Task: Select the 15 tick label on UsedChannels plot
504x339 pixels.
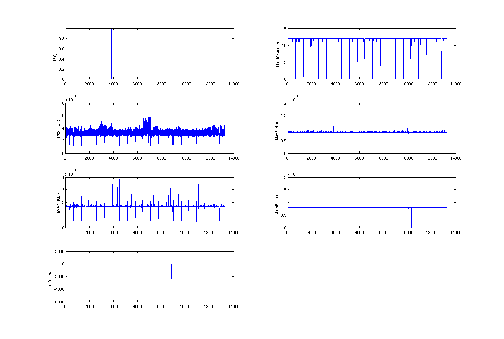Action: pyautogui.click(x=284, y=29)
